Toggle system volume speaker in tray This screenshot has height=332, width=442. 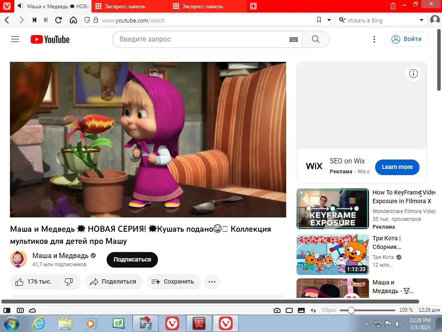tap(398, 323)
